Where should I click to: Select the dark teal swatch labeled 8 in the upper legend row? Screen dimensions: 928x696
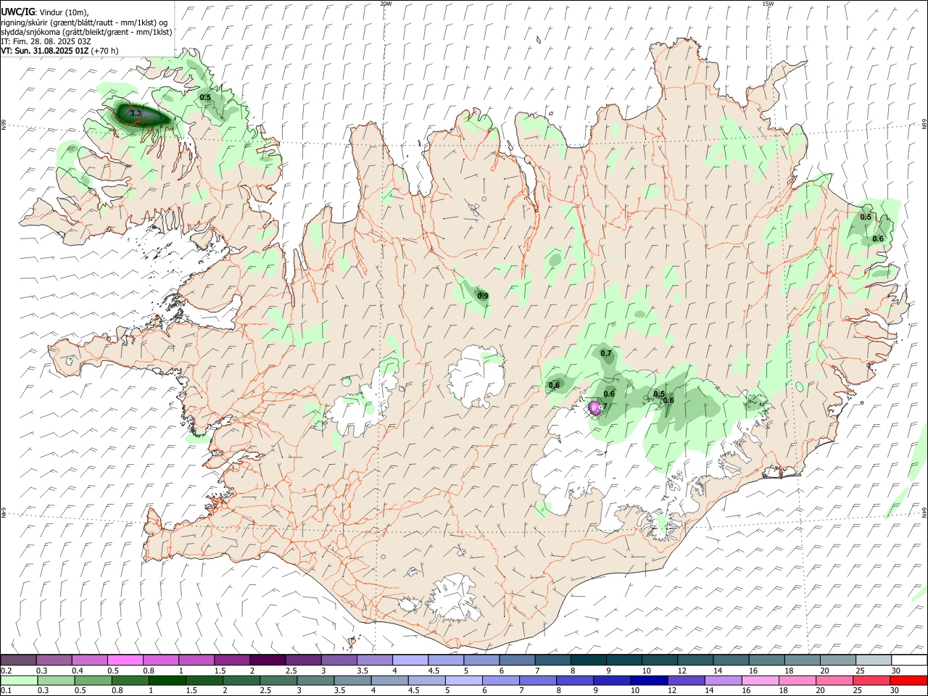point(588,660)
